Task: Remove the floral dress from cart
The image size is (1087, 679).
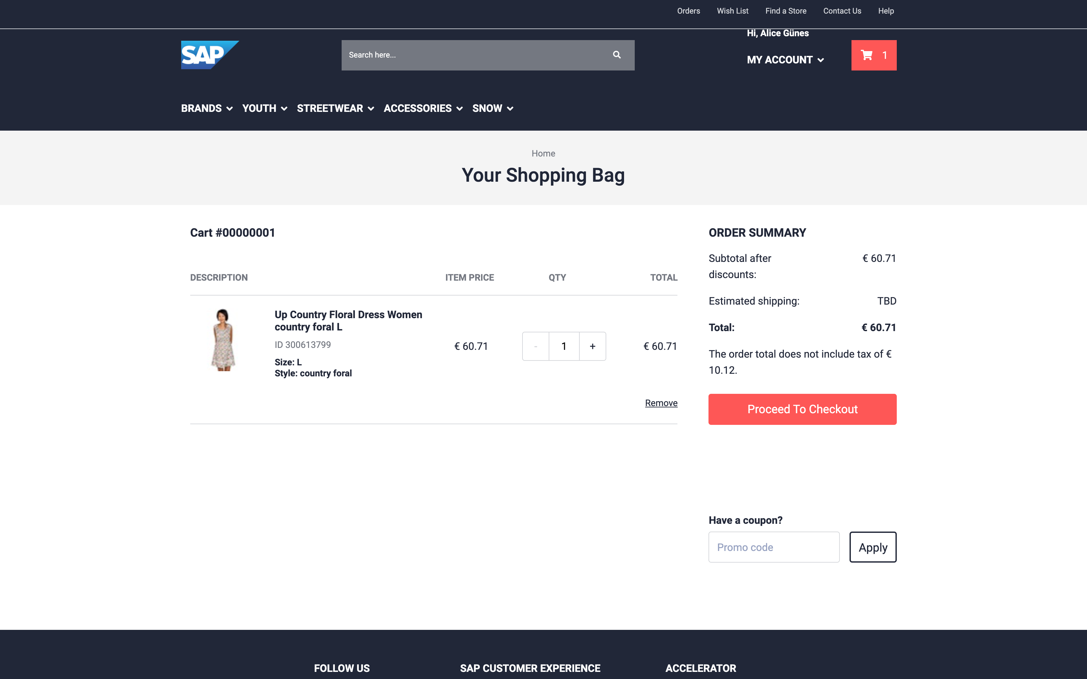Action: point(661,403)
